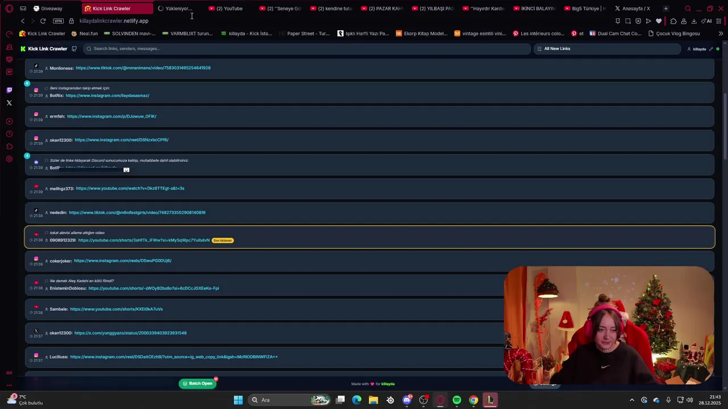728x409 pixels.
Task: Open the Çocuk Vlog Bingosu bookmark
Action: (x=674, y=34)
